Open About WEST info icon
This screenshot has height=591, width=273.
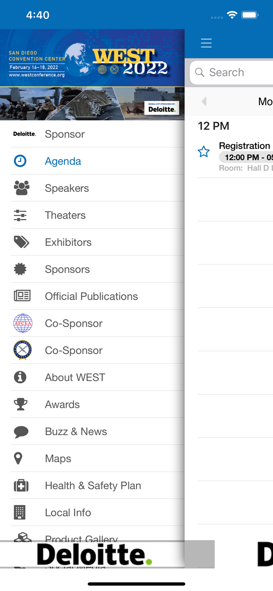(x=20, y=377)
